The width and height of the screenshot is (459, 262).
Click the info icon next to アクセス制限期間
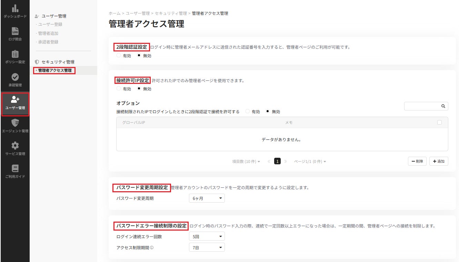(x=152, y=248)
